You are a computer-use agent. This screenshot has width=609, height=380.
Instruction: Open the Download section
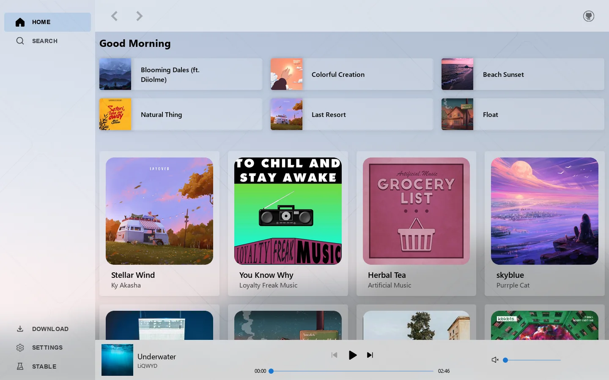[x=47, y=329]
